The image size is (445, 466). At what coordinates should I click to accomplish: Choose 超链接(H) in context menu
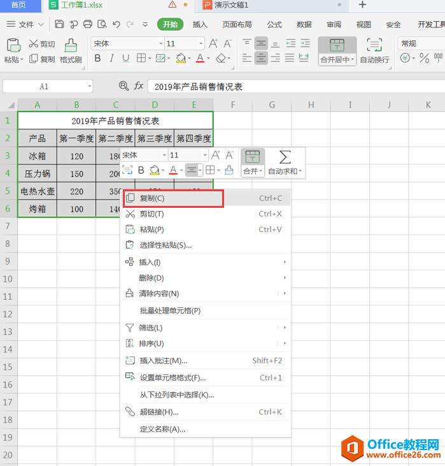point(206,412)
